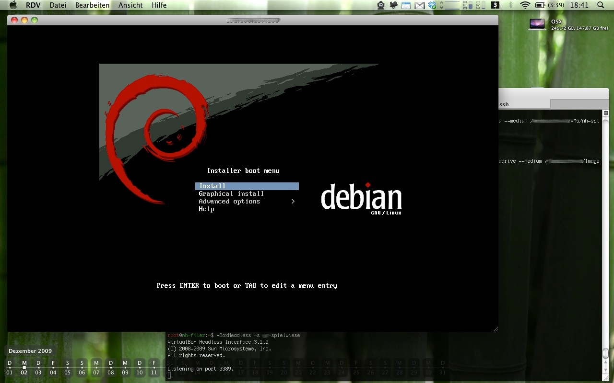The width and height of the screenshot is (614, 383).
Task: Select day 07 in desktop calendar
Action: [x=96, y=368]
